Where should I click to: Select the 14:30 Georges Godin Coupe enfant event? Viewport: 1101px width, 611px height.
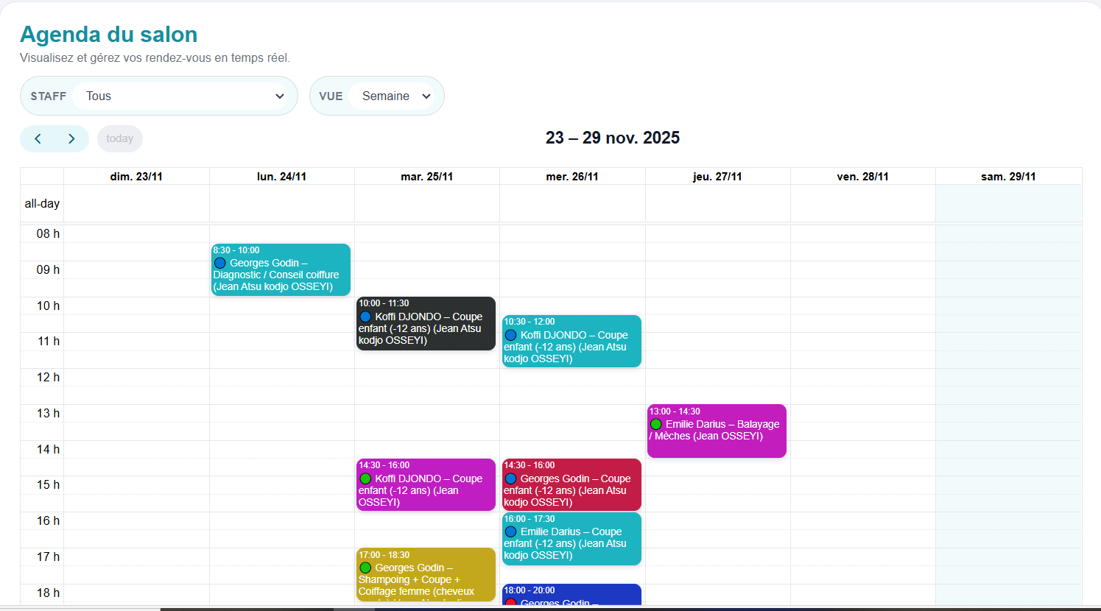coord(571,484)
